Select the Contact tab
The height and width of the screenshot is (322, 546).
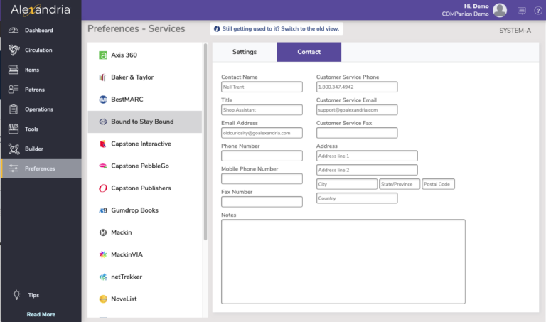tap(309, 52)
